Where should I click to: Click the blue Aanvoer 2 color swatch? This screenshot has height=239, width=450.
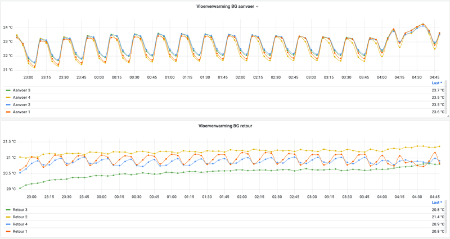coord(8,105)
